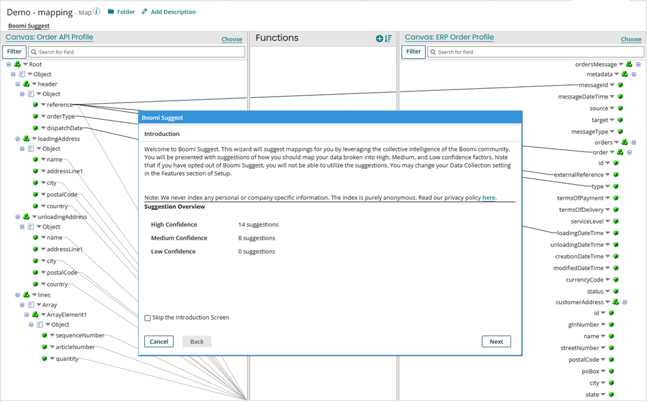Collapse the metadata node

click(x=633, y=74)
